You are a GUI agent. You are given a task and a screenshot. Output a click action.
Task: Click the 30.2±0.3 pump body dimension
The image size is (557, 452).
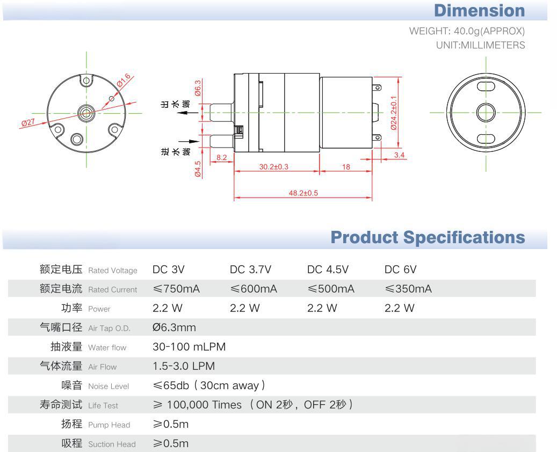(x=273, y=167)
